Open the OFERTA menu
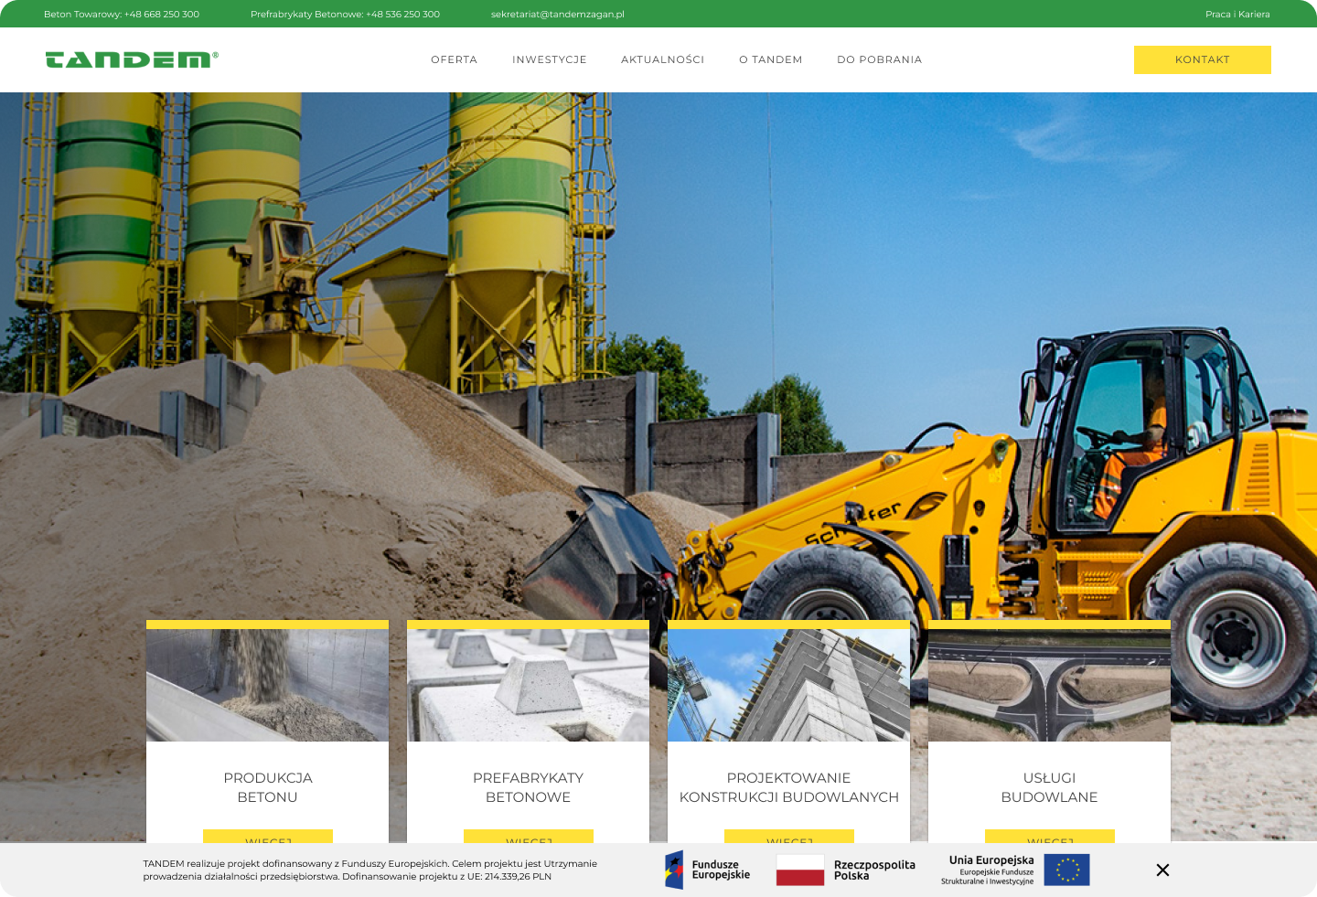 pos(454,59)
